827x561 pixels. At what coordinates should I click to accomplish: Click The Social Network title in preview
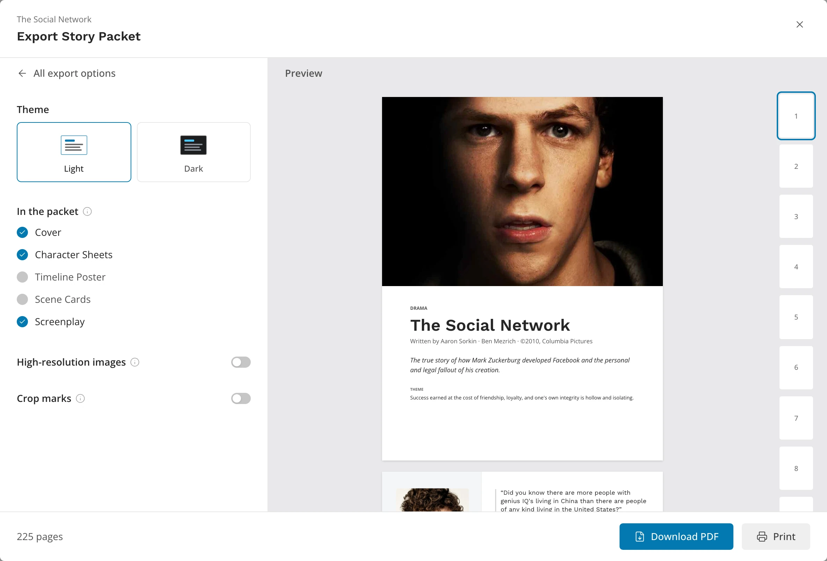pyautogui.click(x=490, y=325)
